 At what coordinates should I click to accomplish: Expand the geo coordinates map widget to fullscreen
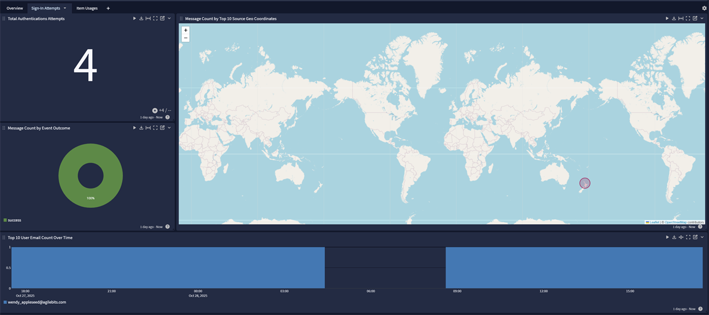click(688, 19)
